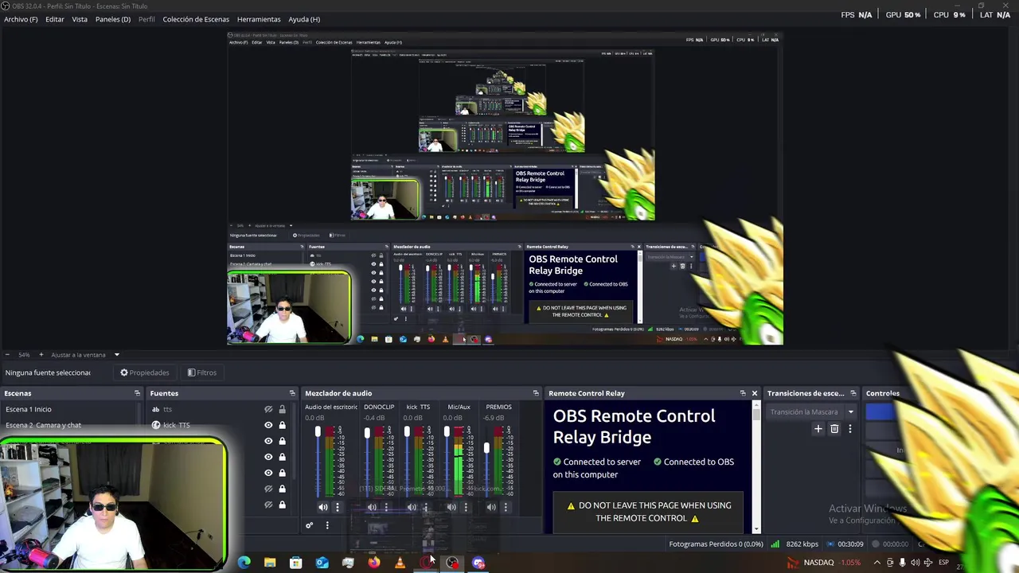The width and height of the screenshot is (1019, 573).
Task: Open the transition properties three-dot menu
Action: (849, 429)
